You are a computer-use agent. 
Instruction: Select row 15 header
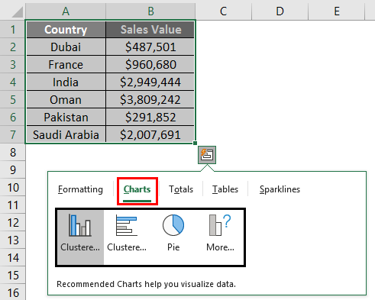tap(13, 276)
